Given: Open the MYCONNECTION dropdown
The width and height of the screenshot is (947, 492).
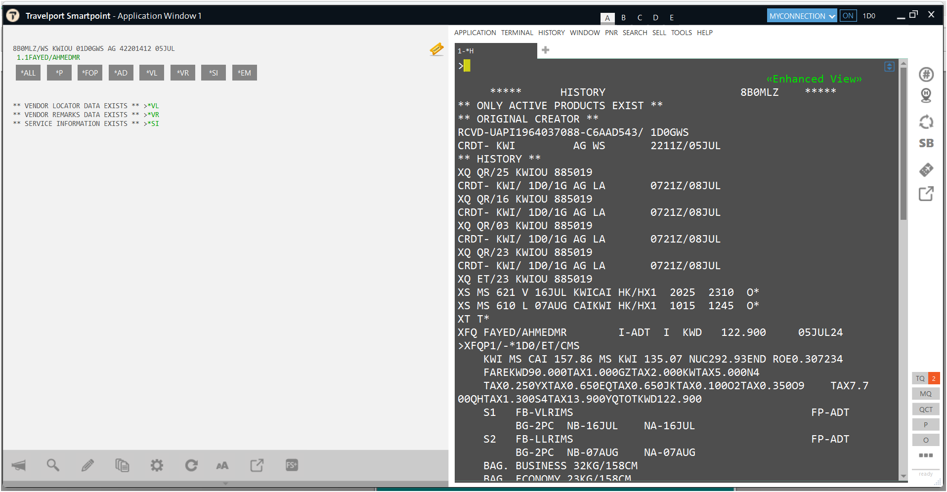Looking at the screenshot, I should pyautogui.click(x=802, y=16).
